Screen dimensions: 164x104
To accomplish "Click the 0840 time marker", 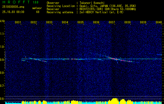I will coord(159,22).
